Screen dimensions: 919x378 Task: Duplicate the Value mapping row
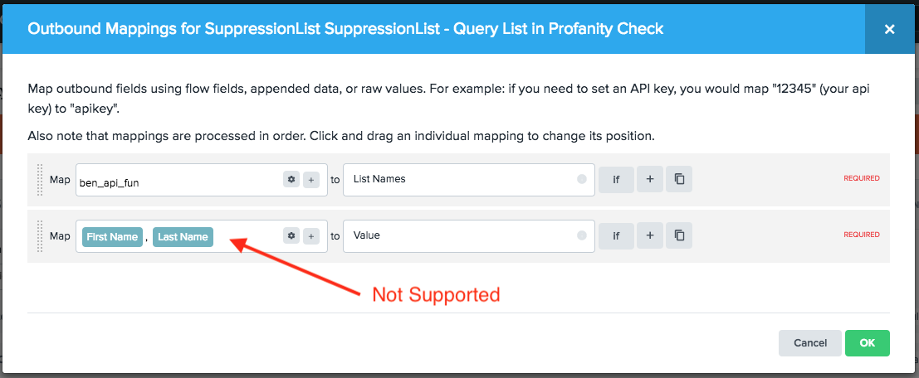[679, 235]
